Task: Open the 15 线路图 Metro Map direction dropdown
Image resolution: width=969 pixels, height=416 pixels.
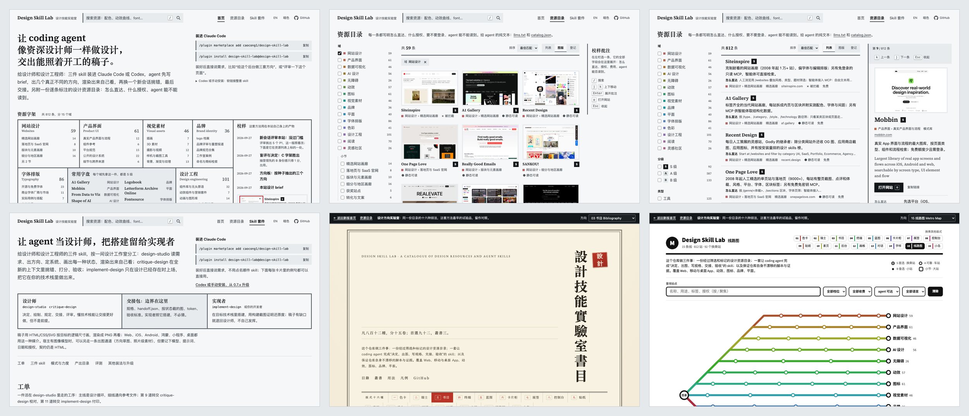Action: pyautogui.click(x=932, y=218)
